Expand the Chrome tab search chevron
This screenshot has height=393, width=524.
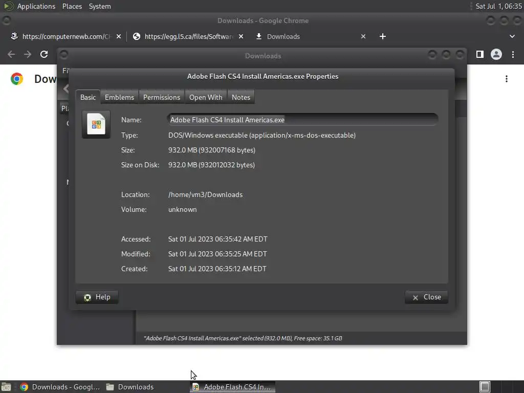click(x=512, y=36)
